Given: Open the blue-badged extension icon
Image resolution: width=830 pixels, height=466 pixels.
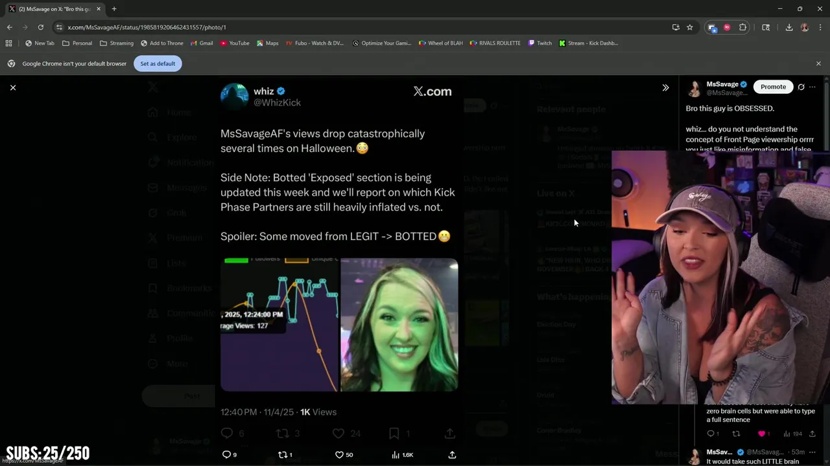Looking at the screenshot, I should click(x=712, y=27).
